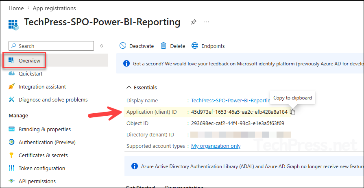Image resolution: width=364 pixels, height=188 pixels.
Task: Click the Endpoints globe icon
Action: [x=195, y=45]
